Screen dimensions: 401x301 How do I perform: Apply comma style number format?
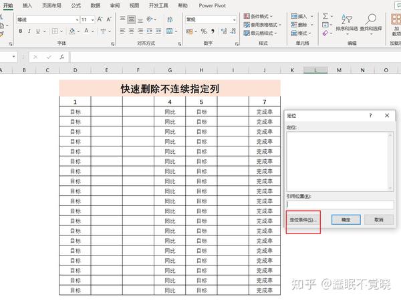[x=213, y=31]
